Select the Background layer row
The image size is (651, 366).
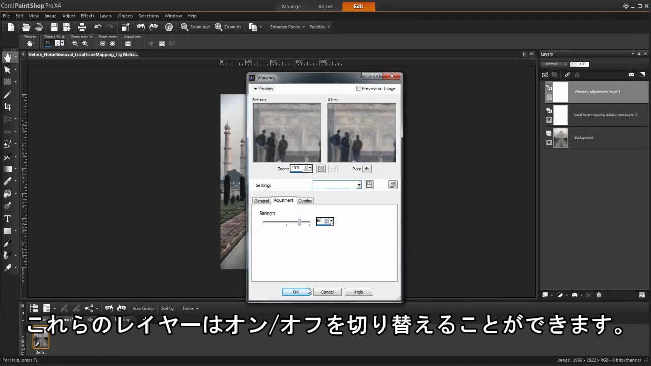596,137
